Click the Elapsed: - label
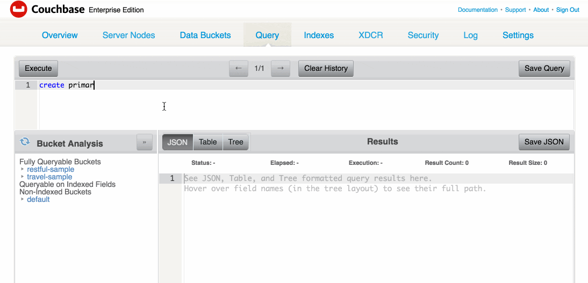 point(284,163)
